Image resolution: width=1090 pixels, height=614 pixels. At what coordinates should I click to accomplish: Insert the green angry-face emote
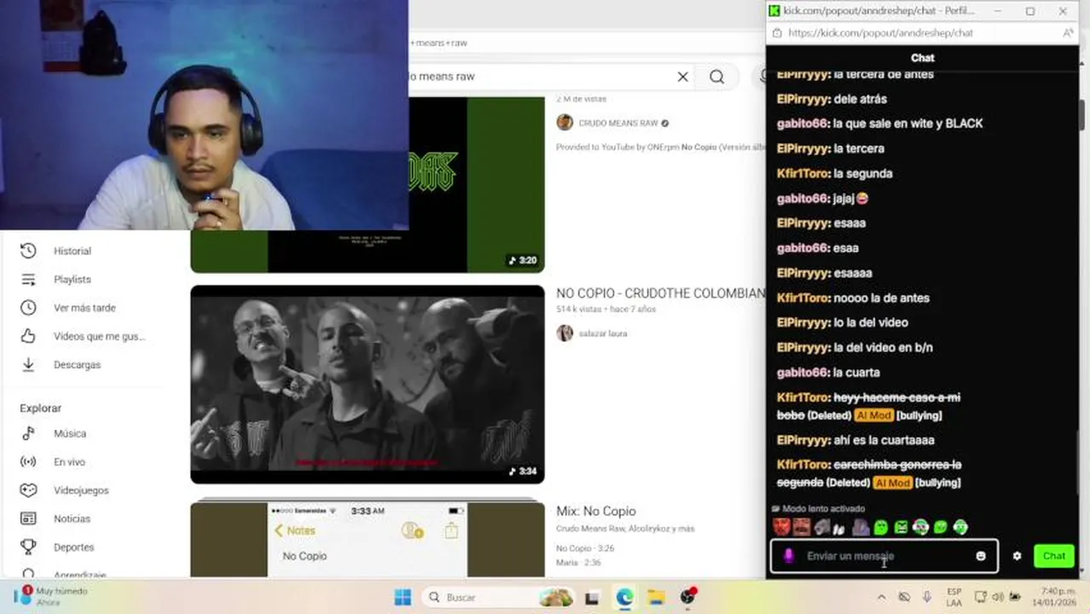tap(901, 528)
